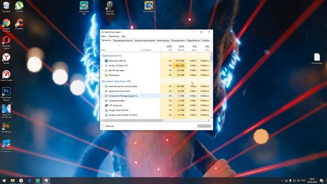
Task: Select the CTF-загрузчик process
Action: coord(155,106)
